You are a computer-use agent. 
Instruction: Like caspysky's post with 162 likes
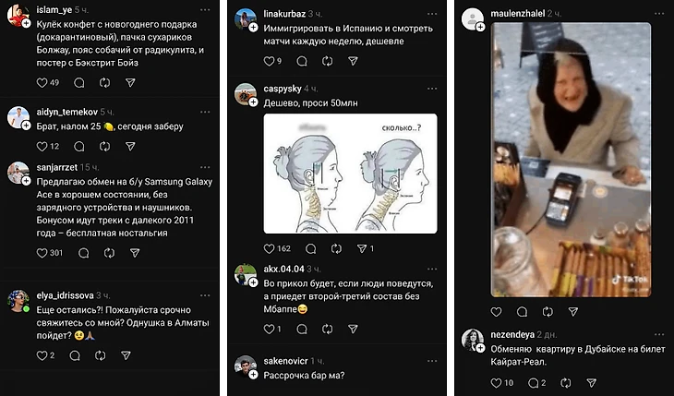tap(269, 248)
